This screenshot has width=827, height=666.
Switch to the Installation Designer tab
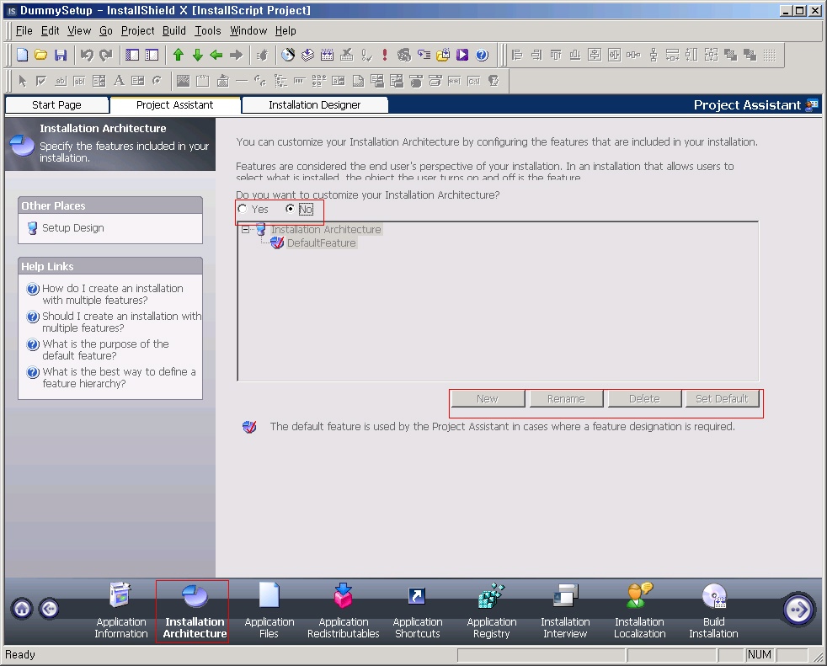click(315, 105)
